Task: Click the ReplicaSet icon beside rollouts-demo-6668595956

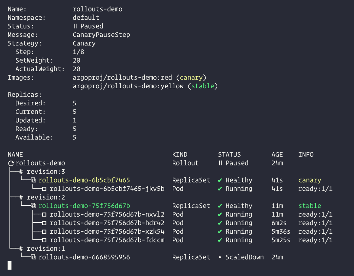Action: point(33,257)
